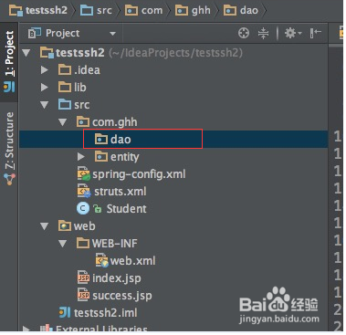Image resolution: width=346 pixels, height=335 pixels.
Task: Select the src source folder
Action: point(74,105)
